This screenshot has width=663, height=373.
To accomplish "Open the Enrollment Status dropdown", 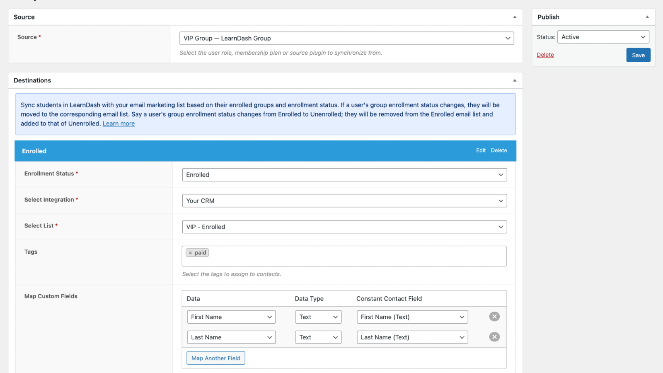I will (344, 175).
